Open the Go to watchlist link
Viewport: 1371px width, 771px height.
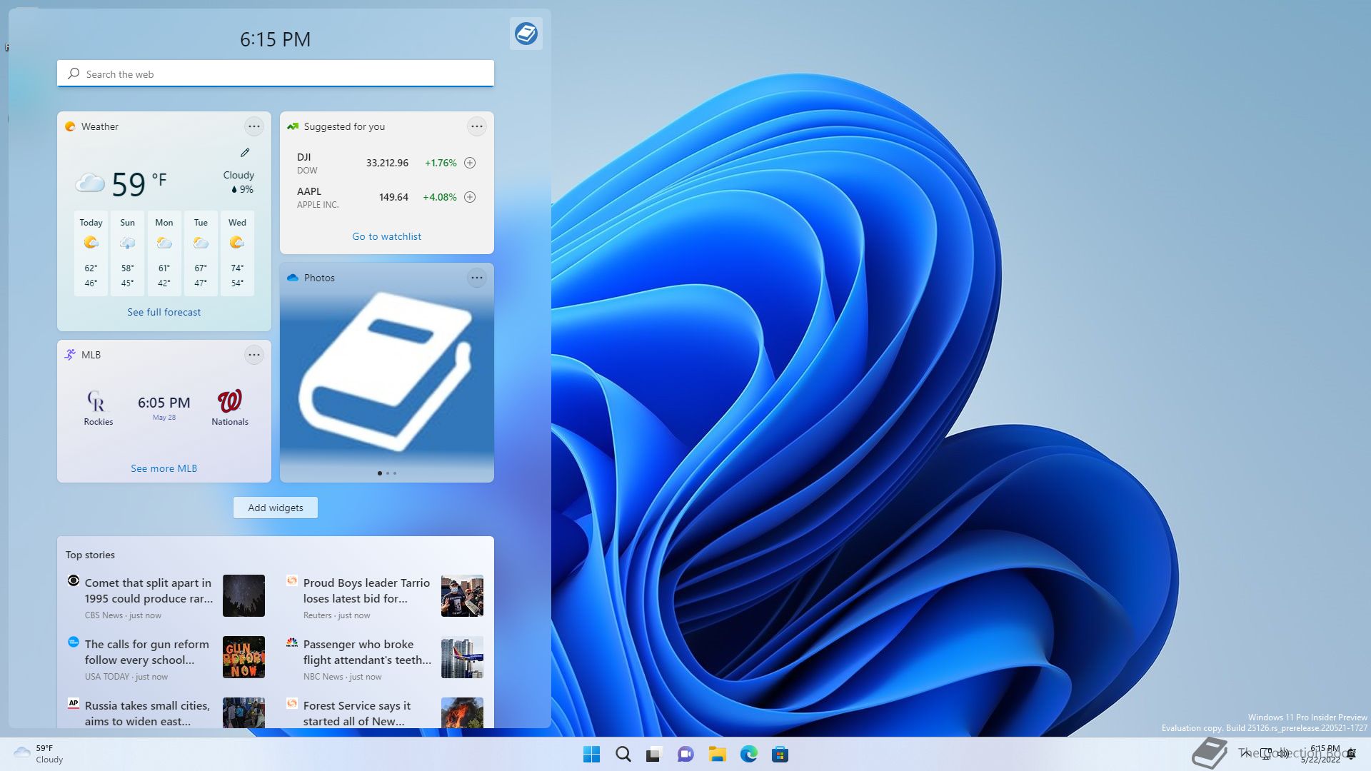tap(386, 236)
